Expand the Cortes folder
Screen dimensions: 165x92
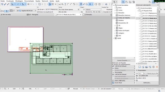pos(115,10)
